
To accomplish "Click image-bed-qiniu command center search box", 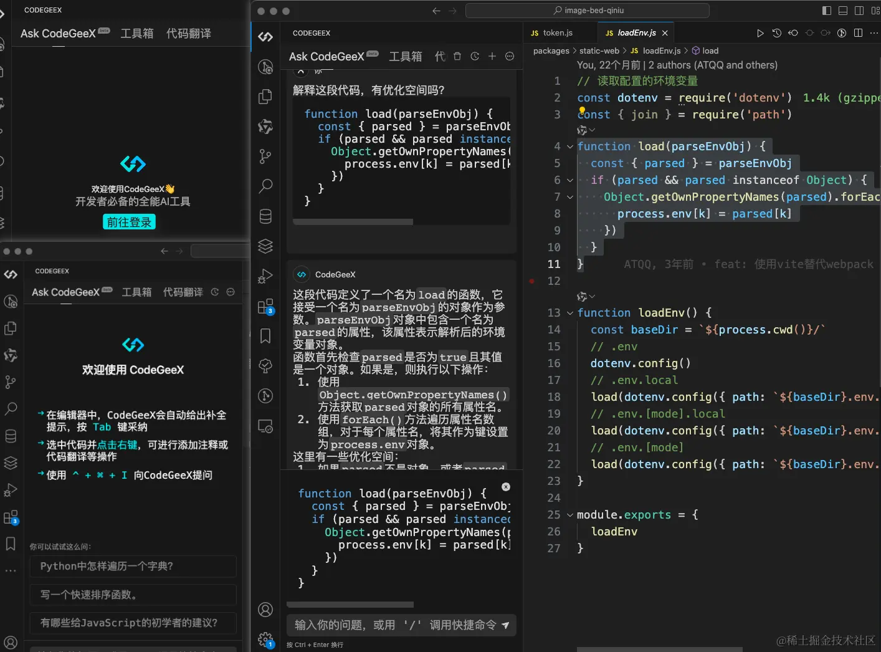I will point(588,11).
